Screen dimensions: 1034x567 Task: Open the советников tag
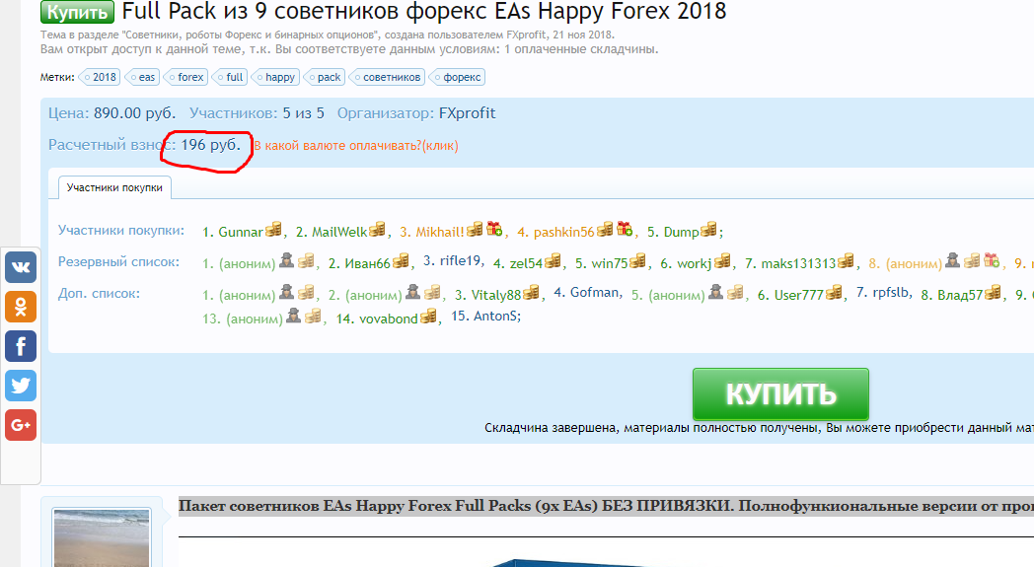(x=387, y=77)
